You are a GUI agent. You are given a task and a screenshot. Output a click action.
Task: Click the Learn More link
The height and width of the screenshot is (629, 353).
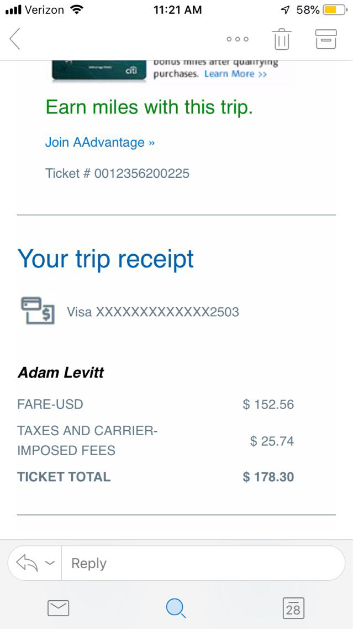click(x=235, y=74)
